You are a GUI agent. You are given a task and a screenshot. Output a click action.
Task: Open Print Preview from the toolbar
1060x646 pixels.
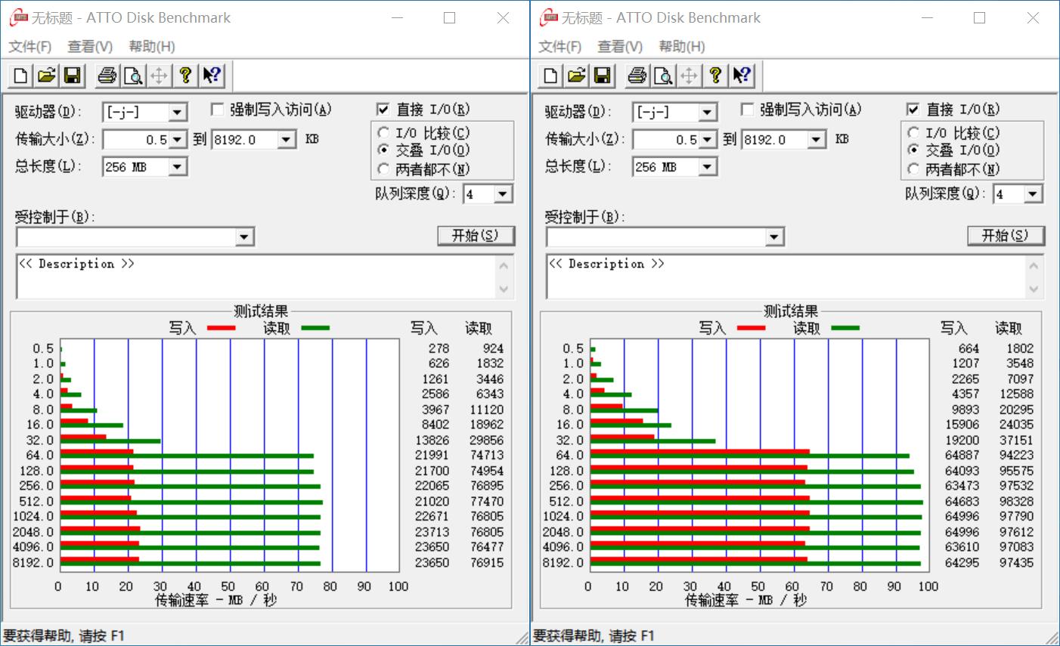tap(133, 75)
